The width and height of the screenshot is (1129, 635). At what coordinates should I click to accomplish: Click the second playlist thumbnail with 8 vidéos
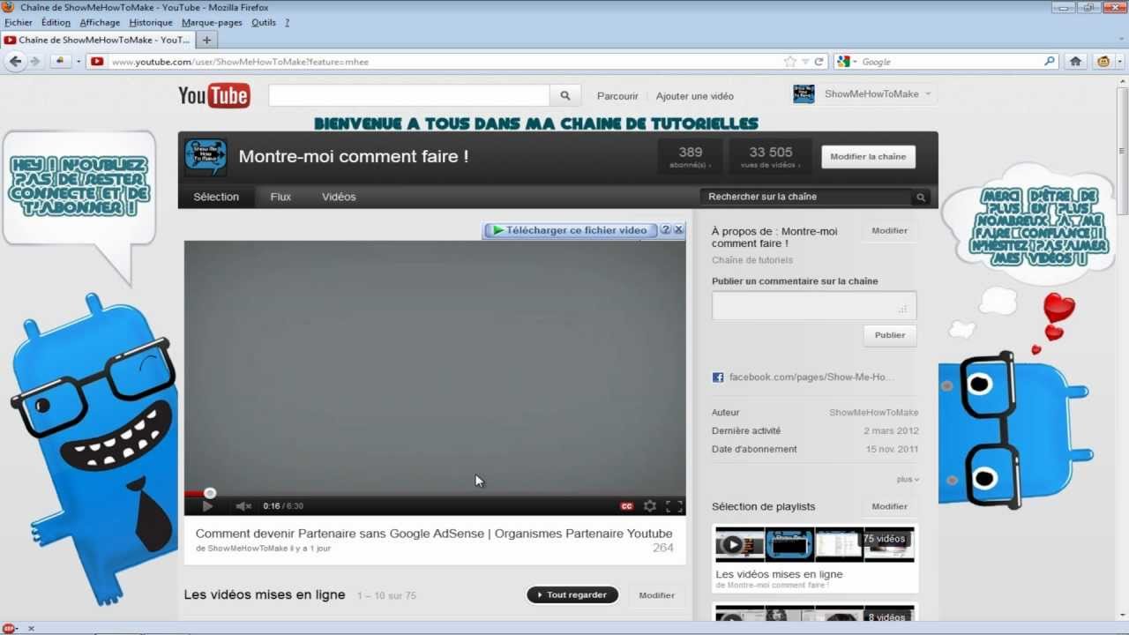pyautogui.click(x=815, y=614)
